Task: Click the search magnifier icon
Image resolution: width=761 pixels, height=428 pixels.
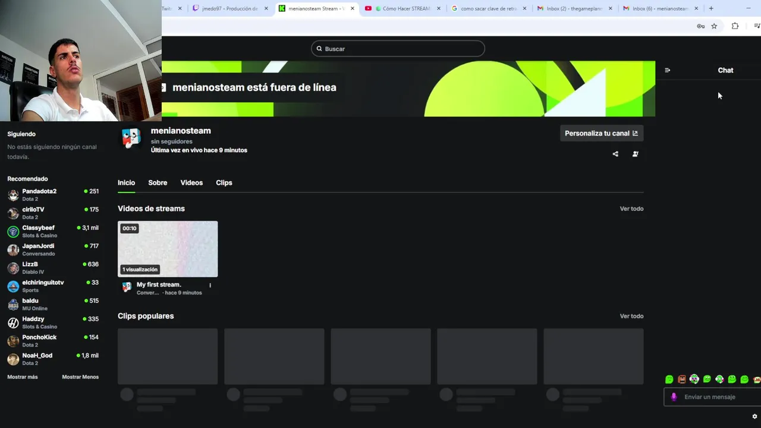Action: (x=319, y=49)
